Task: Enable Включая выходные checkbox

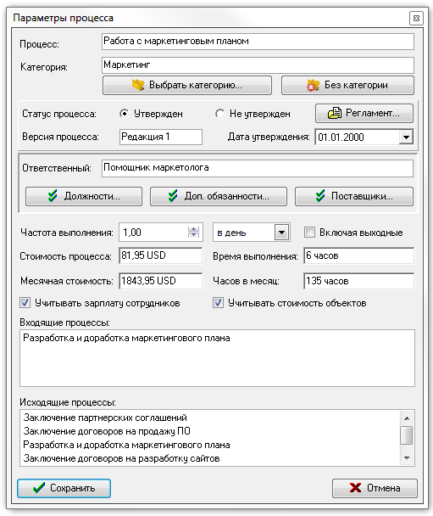Action: pos(309,232)
